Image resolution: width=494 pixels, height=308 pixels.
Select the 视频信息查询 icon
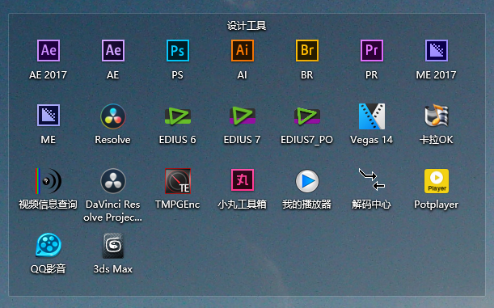click(49, 181)
